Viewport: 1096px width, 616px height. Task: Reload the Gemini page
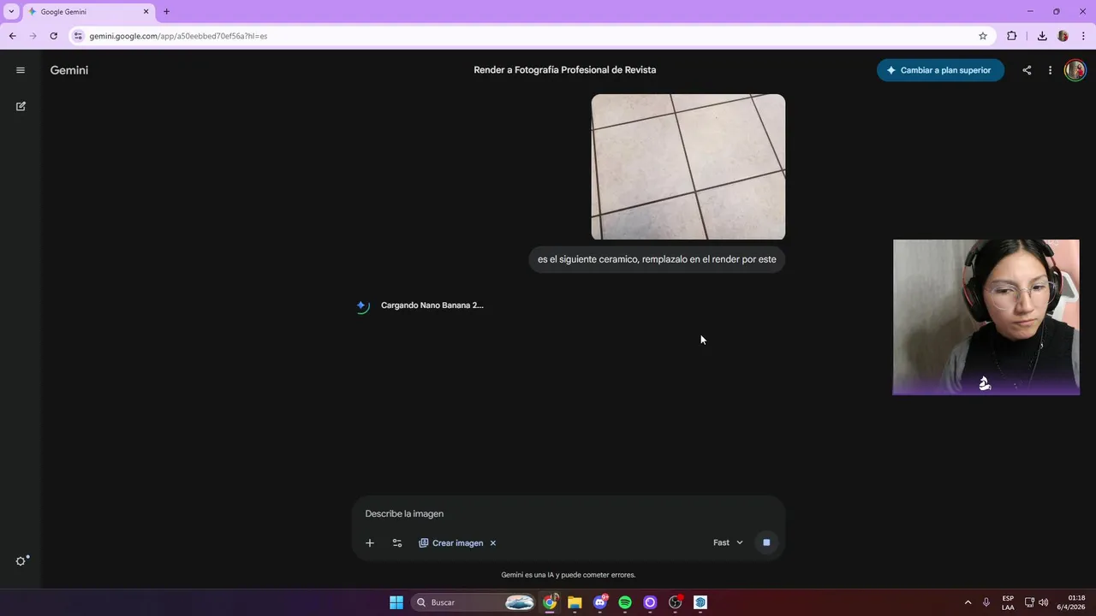[53, 36]
